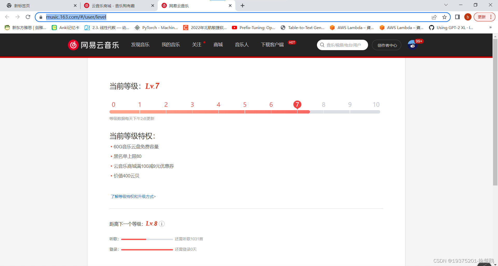Open the user avatar with 99+ badge
Screen dimensions: 498x266
[x=412, y=45]
